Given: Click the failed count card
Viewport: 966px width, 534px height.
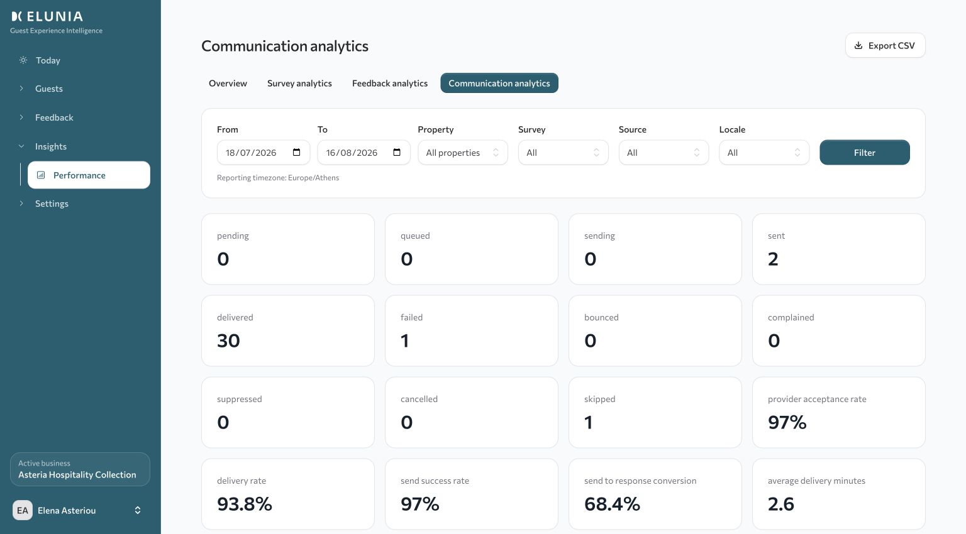Looking at the screenshot, I should (x=472, y=331).
